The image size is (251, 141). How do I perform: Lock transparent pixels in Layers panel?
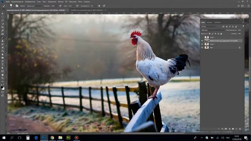[x=209, y=34]
